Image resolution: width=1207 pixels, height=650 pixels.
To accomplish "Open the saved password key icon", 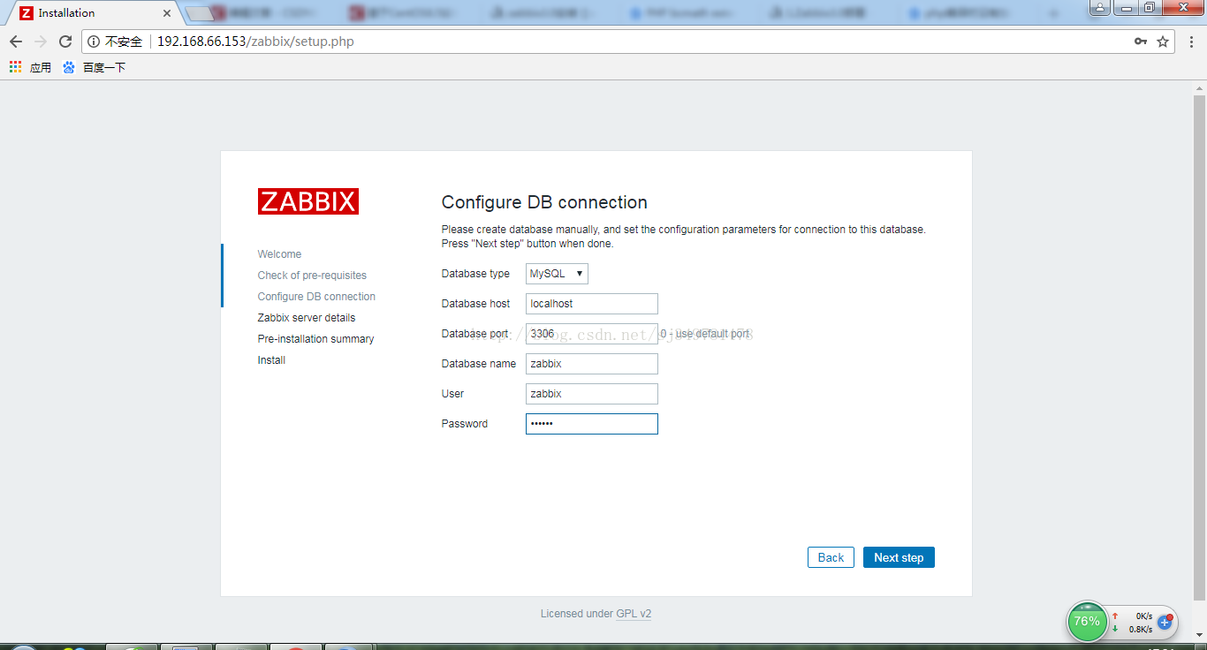I will 1141,42.
